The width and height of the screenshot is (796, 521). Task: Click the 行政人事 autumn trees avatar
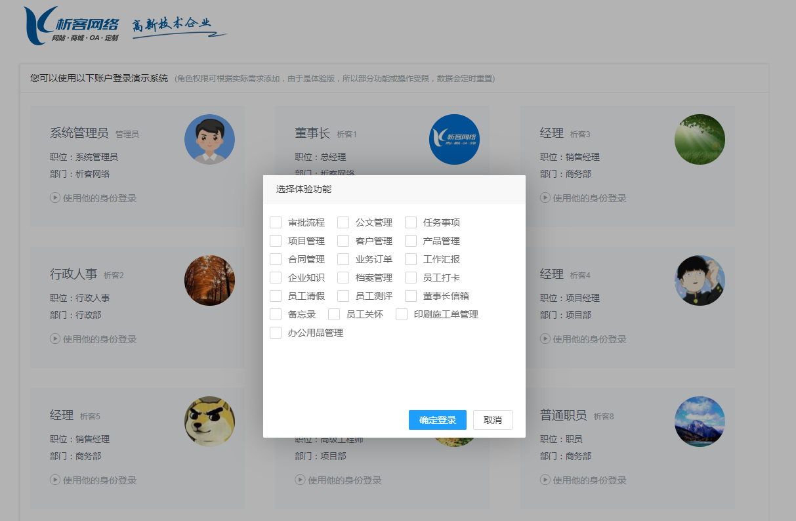pos(209,280)
